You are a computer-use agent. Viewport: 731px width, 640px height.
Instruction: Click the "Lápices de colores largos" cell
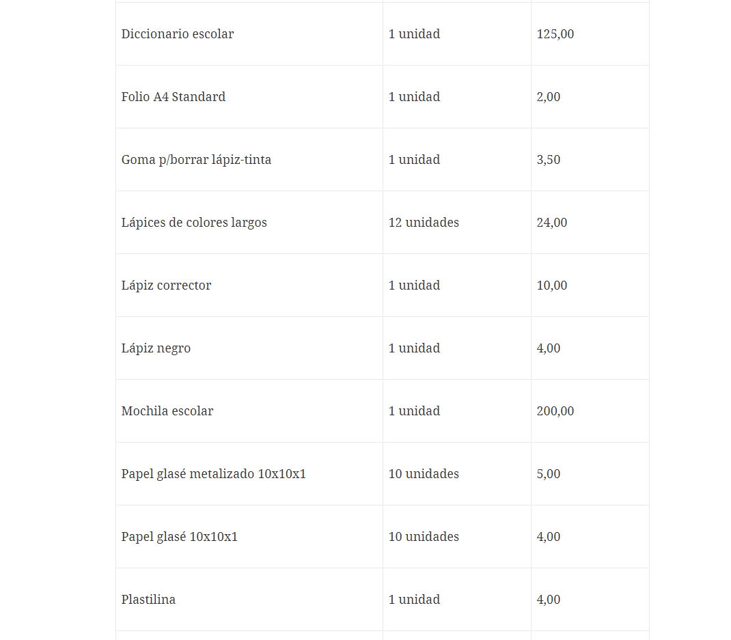tap(194, 223)
